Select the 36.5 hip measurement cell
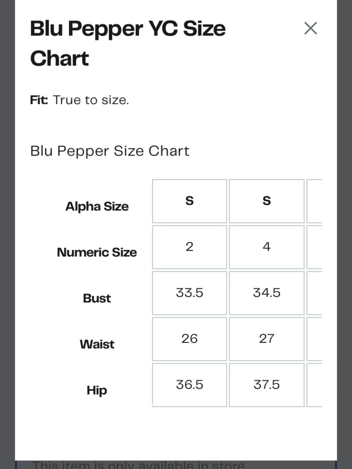Screen dimensions: 352x469 pyautogui.click(x=189, y=385)
